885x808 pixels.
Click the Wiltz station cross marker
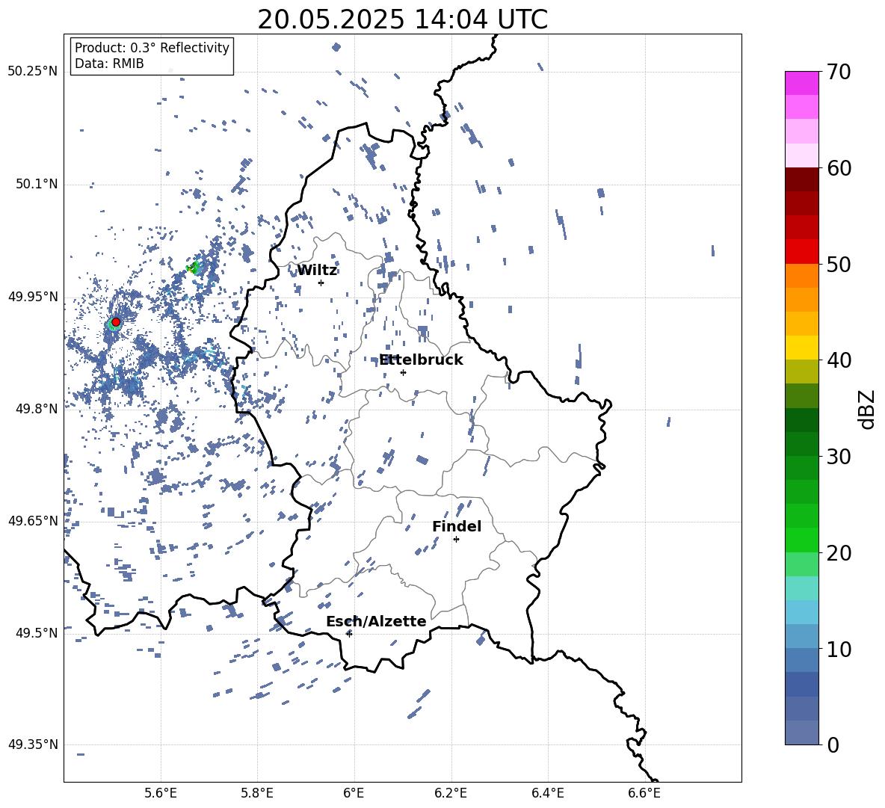click(x=321, y=283)
